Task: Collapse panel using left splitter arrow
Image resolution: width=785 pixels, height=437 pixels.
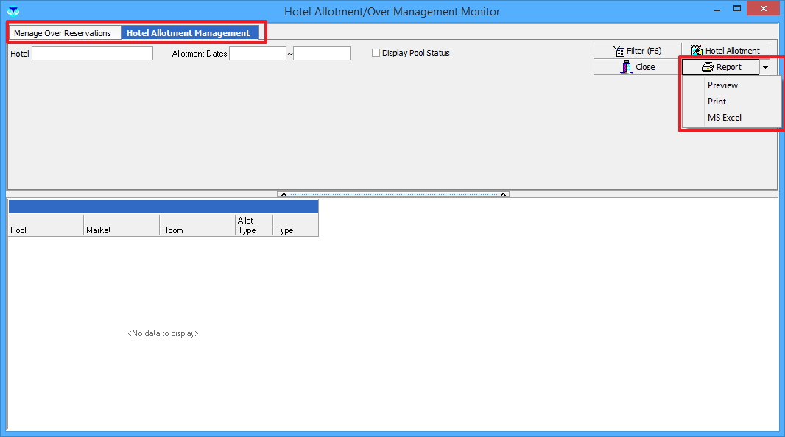Action: coord(284,194)
